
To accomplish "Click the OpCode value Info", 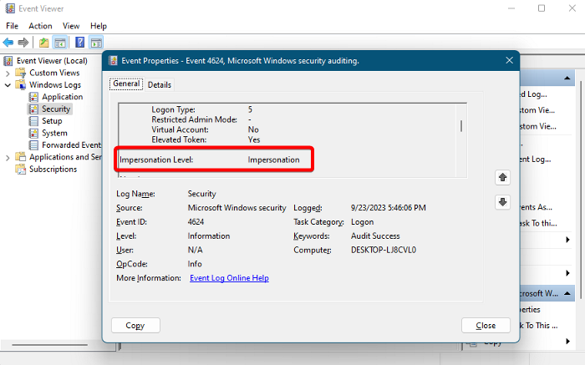I will pyautogui.click(x=195, y=264).
